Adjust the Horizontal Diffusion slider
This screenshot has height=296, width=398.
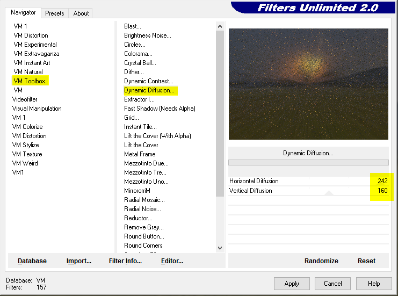click(309, 181)
